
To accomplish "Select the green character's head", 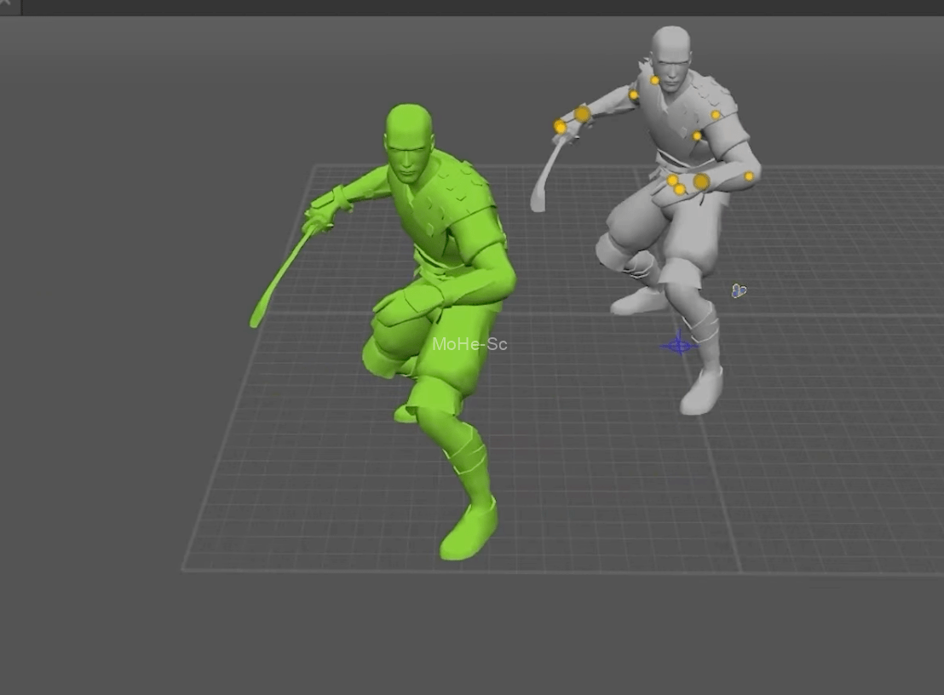I will point(410,141).
